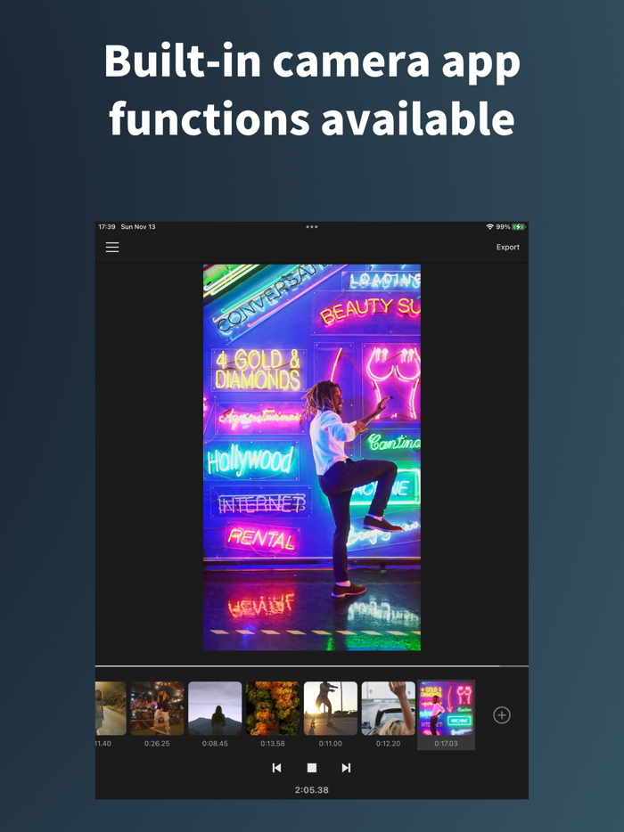Tap the Wi-Fi status icon
Image resolution: width=624 pixels, height=832 pixels.
point(489,227)
